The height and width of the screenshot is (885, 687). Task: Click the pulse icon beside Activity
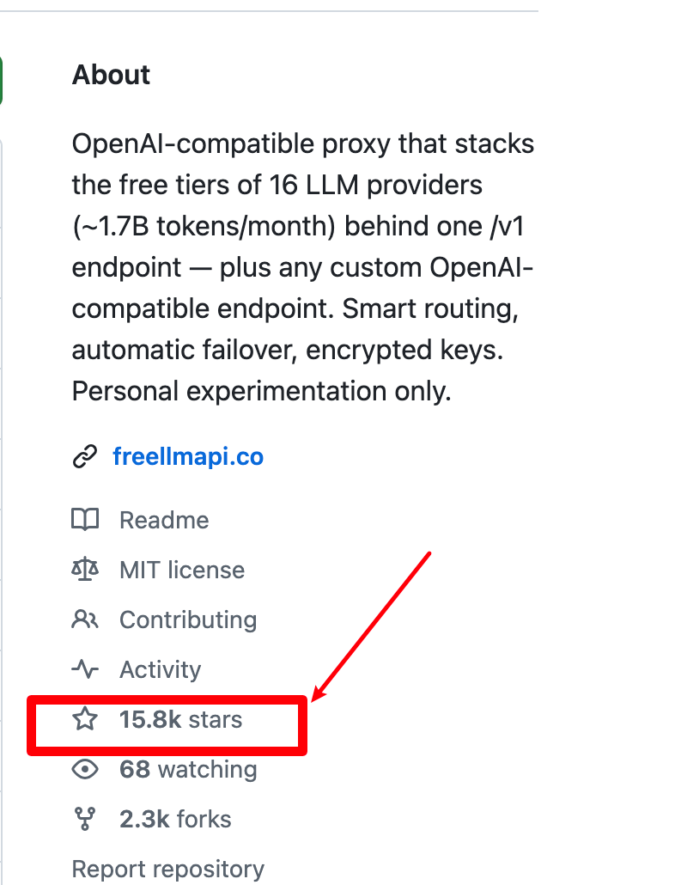[x=85, y=669]
